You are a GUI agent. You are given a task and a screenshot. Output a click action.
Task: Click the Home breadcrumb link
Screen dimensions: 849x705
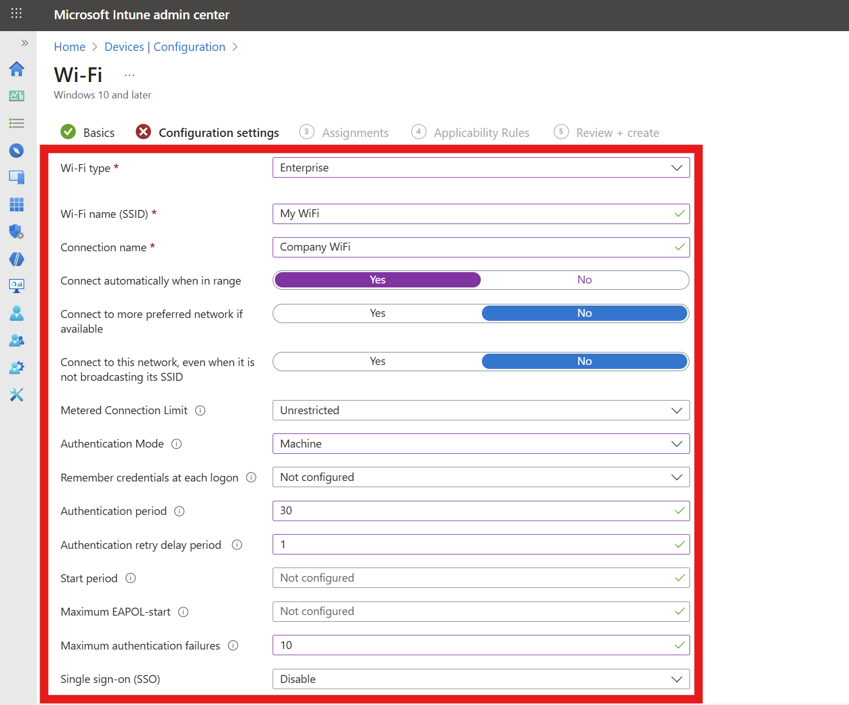[x=70, y=46]
